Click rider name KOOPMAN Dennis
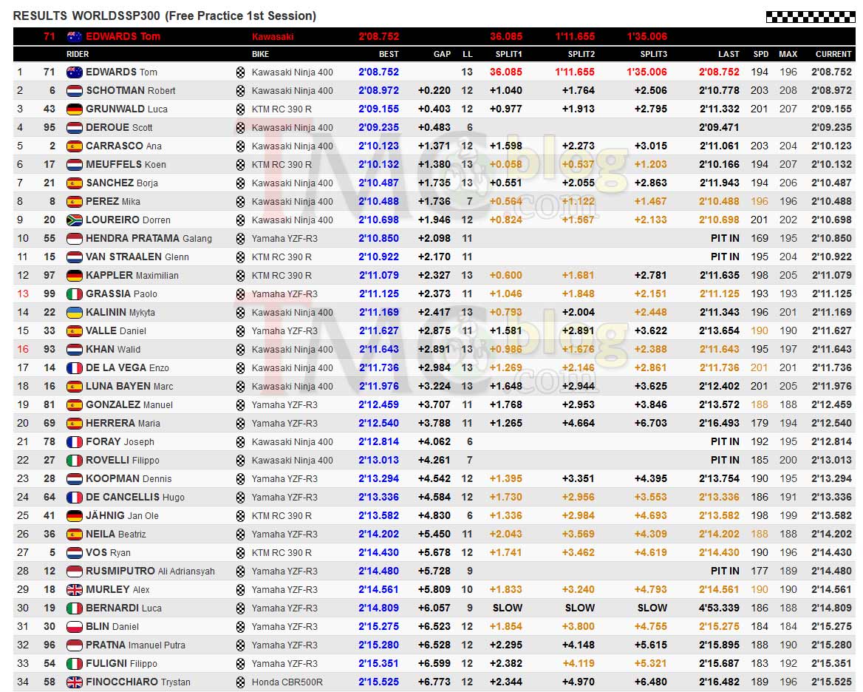The height and width of the screenshot is (692, 863). click(x=129, y=479)
